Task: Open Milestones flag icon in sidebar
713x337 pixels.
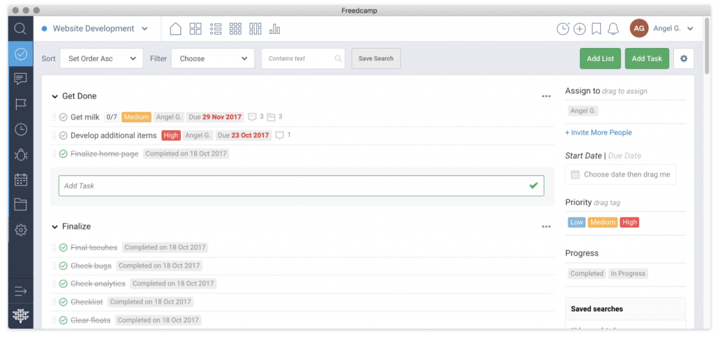Action: click(x=20, y=104)
